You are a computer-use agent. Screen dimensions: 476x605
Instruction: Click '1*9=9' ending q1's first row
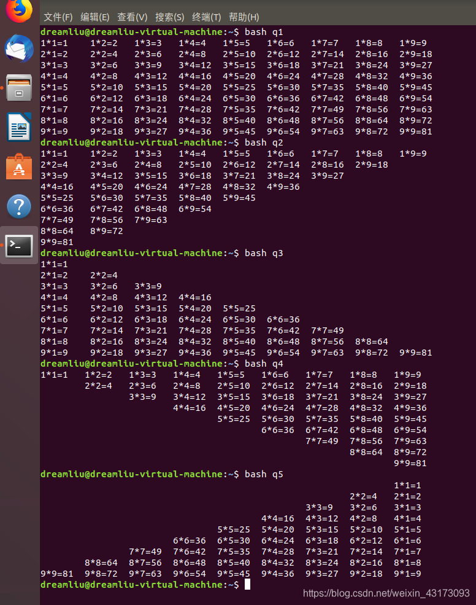click(x=413, y=43)
